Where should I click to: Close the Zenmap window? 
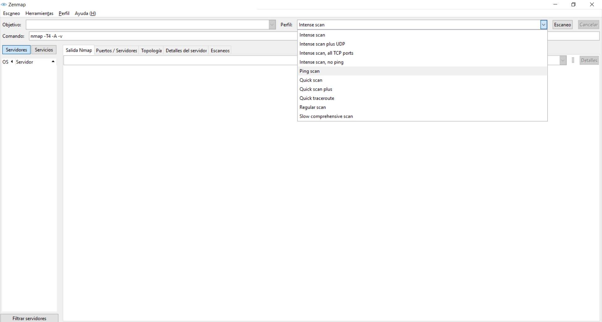point(592,4)
